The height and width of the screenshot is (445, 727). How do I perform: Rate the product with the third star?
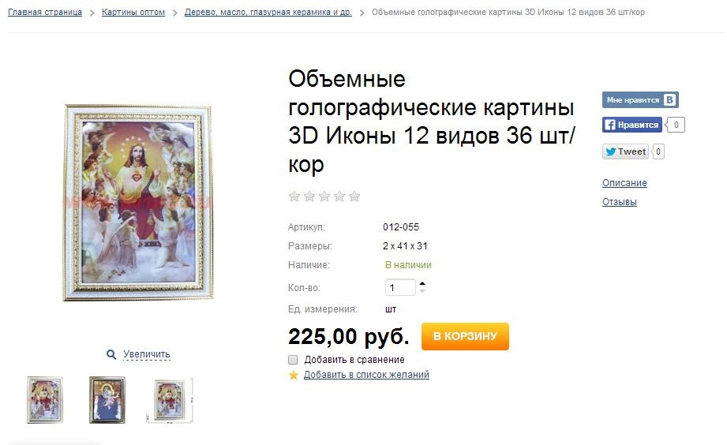point(324,196)
